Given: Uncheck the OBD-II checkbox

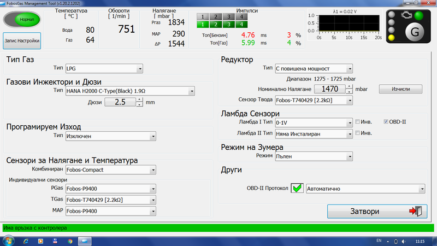Looking at the screenshot, I should pyautogui.click(x=386, y=121).
